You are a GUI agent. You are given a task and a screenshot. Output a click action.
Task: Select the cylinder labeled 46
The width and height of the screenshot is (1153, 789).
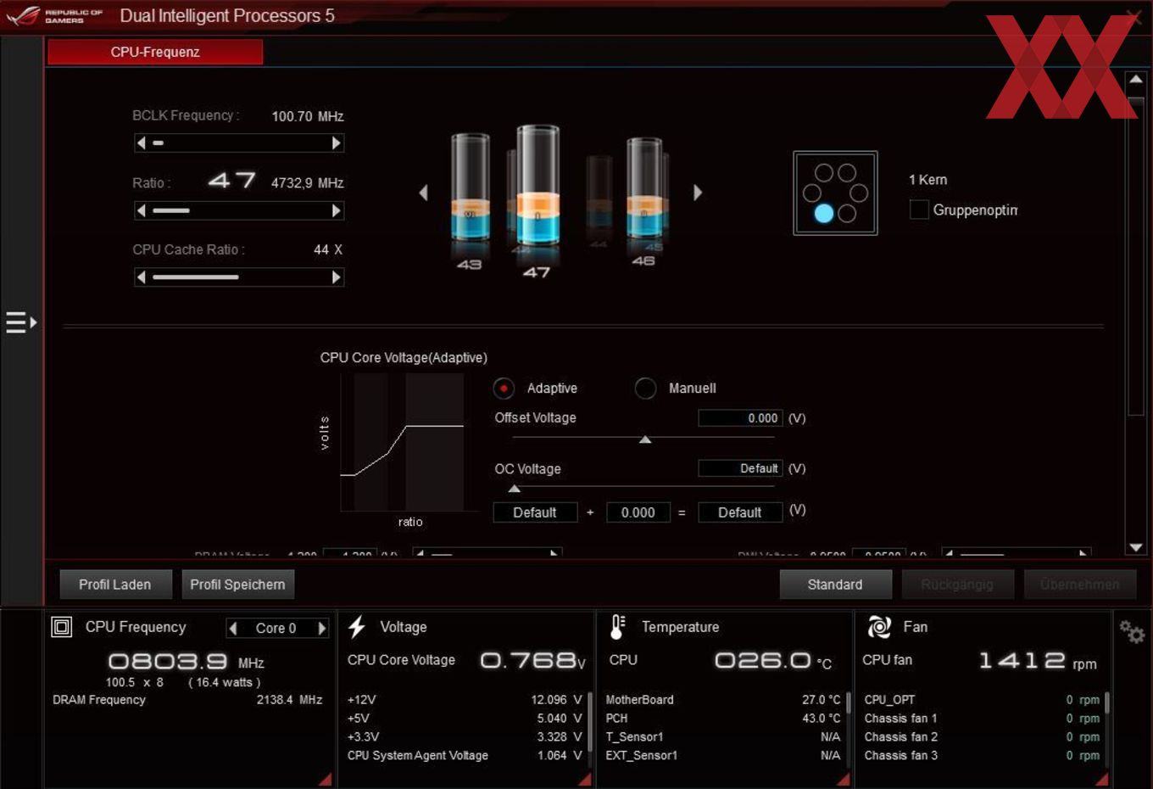click(644, 188)
